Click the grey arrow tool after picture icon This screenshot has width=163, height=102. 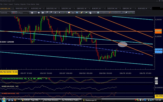pos(104,13)
